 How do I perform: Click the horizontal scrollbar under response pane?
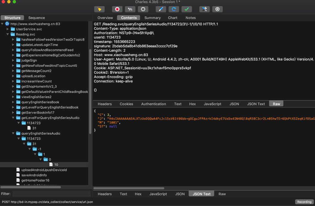(x=129, y=188)
